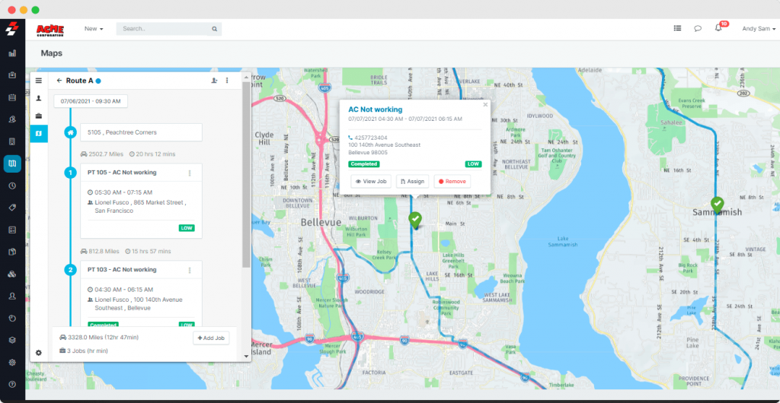Select the routes map tab in panel

pyautogui.click(x=39, y=134)
